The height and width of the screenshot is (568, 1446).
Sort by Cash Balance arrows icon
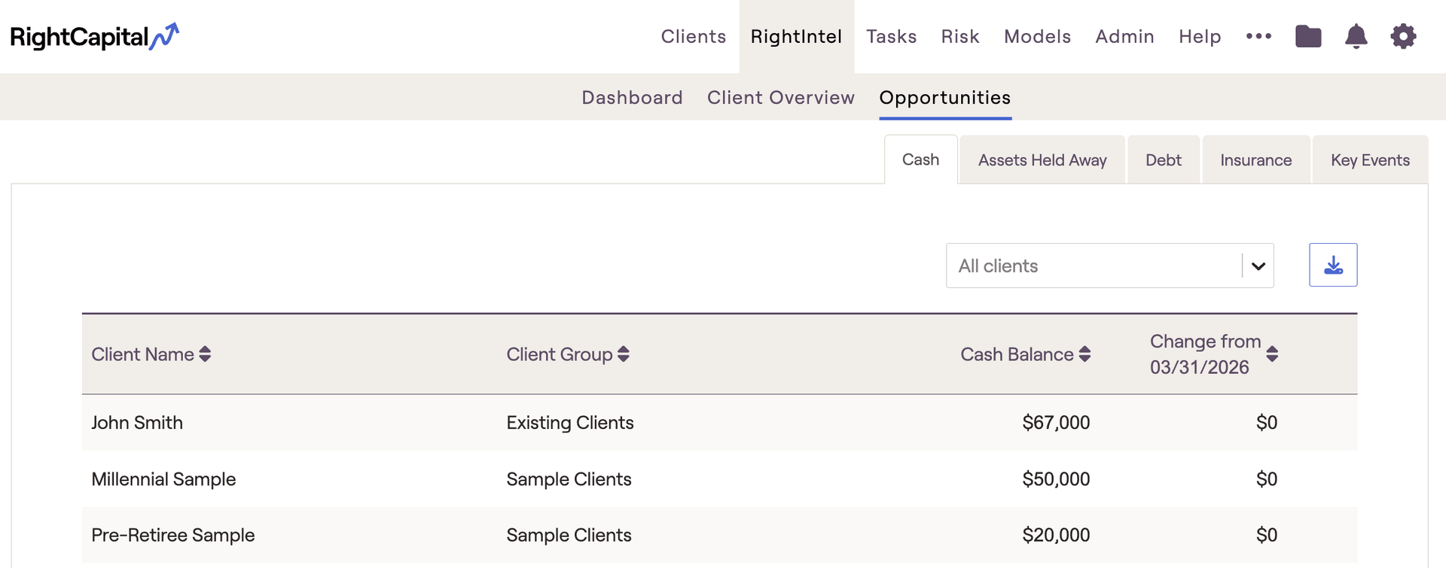coord(1084,354)
